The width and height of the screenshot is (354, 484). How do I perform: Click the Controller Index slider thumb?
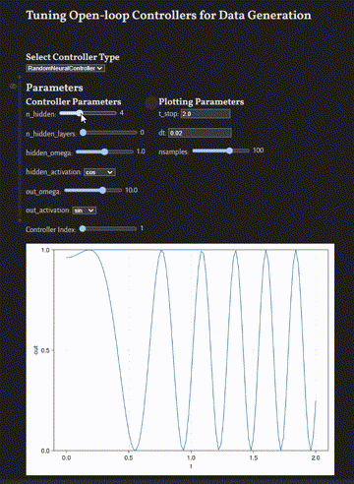coord(83,228)
